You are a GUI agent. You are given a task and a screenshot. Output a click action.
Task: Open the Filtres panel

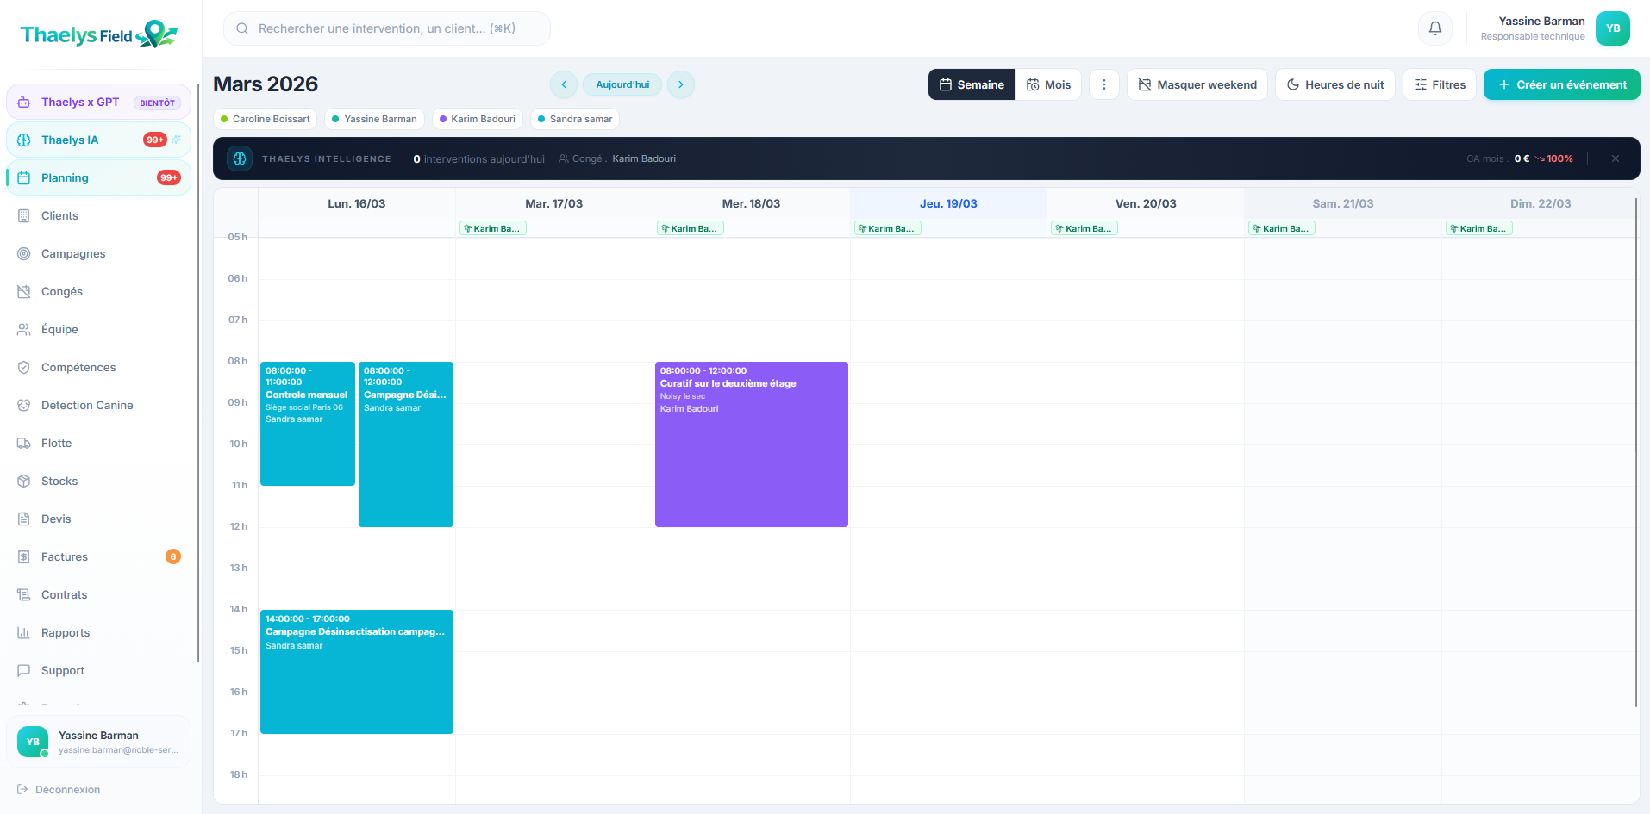tap(1440, 84)
